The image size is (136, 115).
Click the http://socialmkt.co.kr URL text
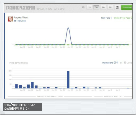(19, 105)
